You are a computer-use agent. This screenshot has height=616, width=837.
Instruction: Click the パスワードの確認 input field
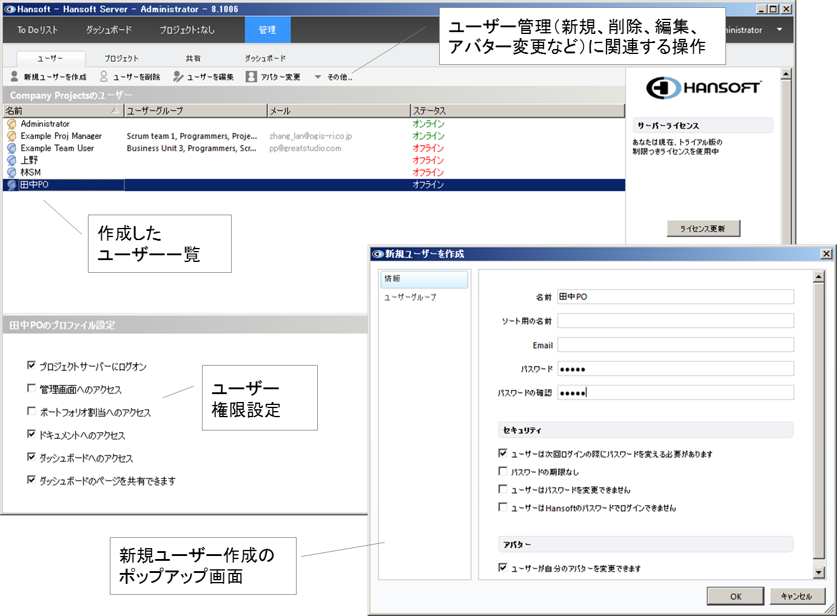[676, 392]
